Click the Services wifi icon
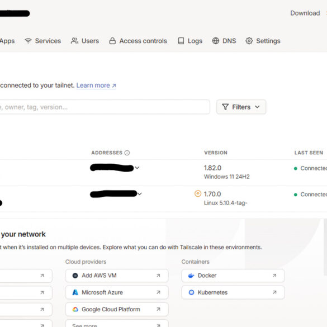This screenshot has height=327, width=327. (x=28, y=41)
